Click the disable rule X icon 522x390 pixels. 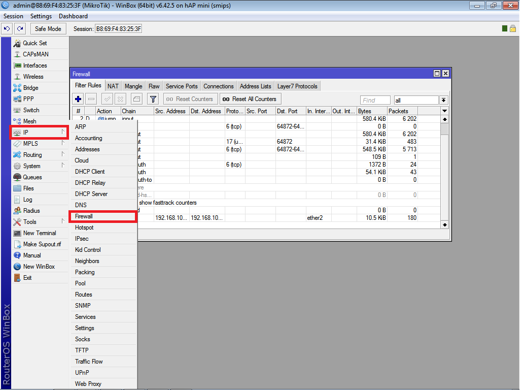point(121,99)
